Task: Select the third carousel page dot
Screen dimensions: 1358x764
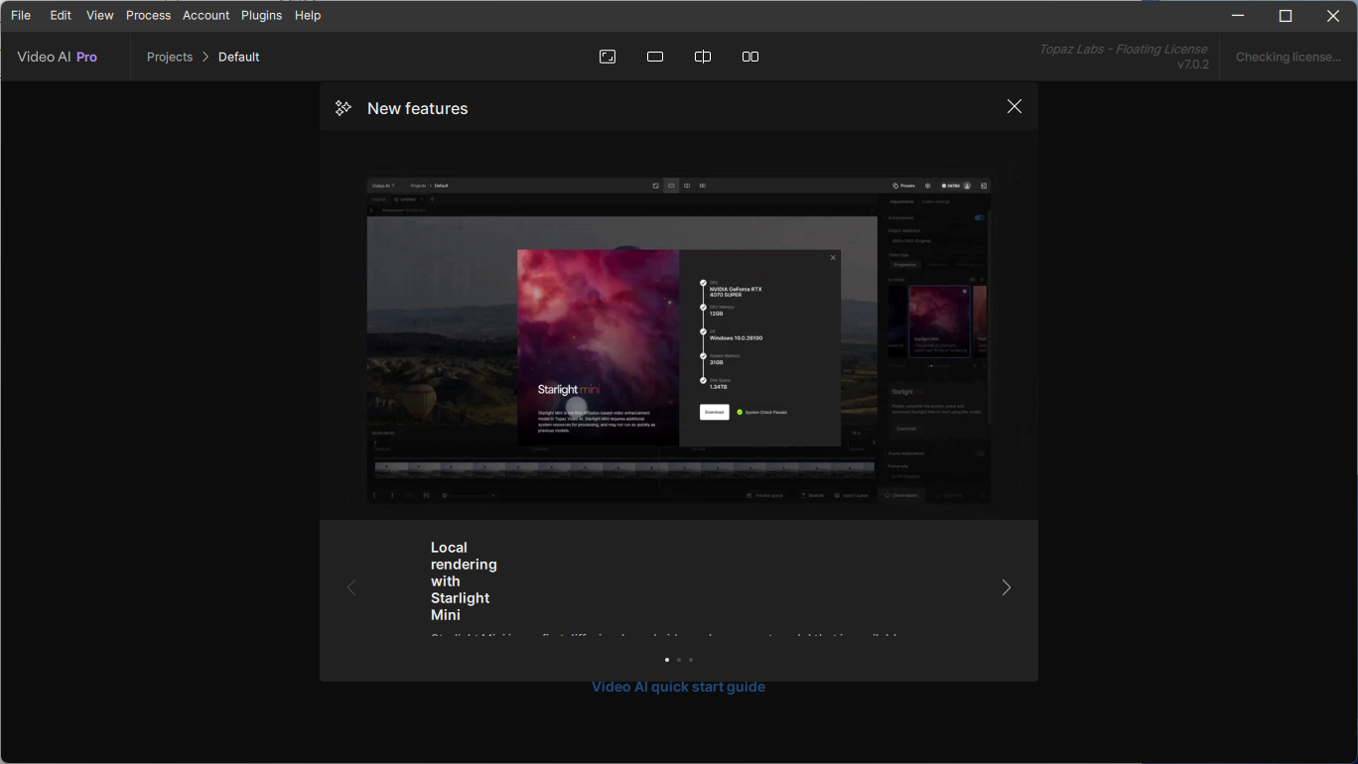Action: pos(691,659)
